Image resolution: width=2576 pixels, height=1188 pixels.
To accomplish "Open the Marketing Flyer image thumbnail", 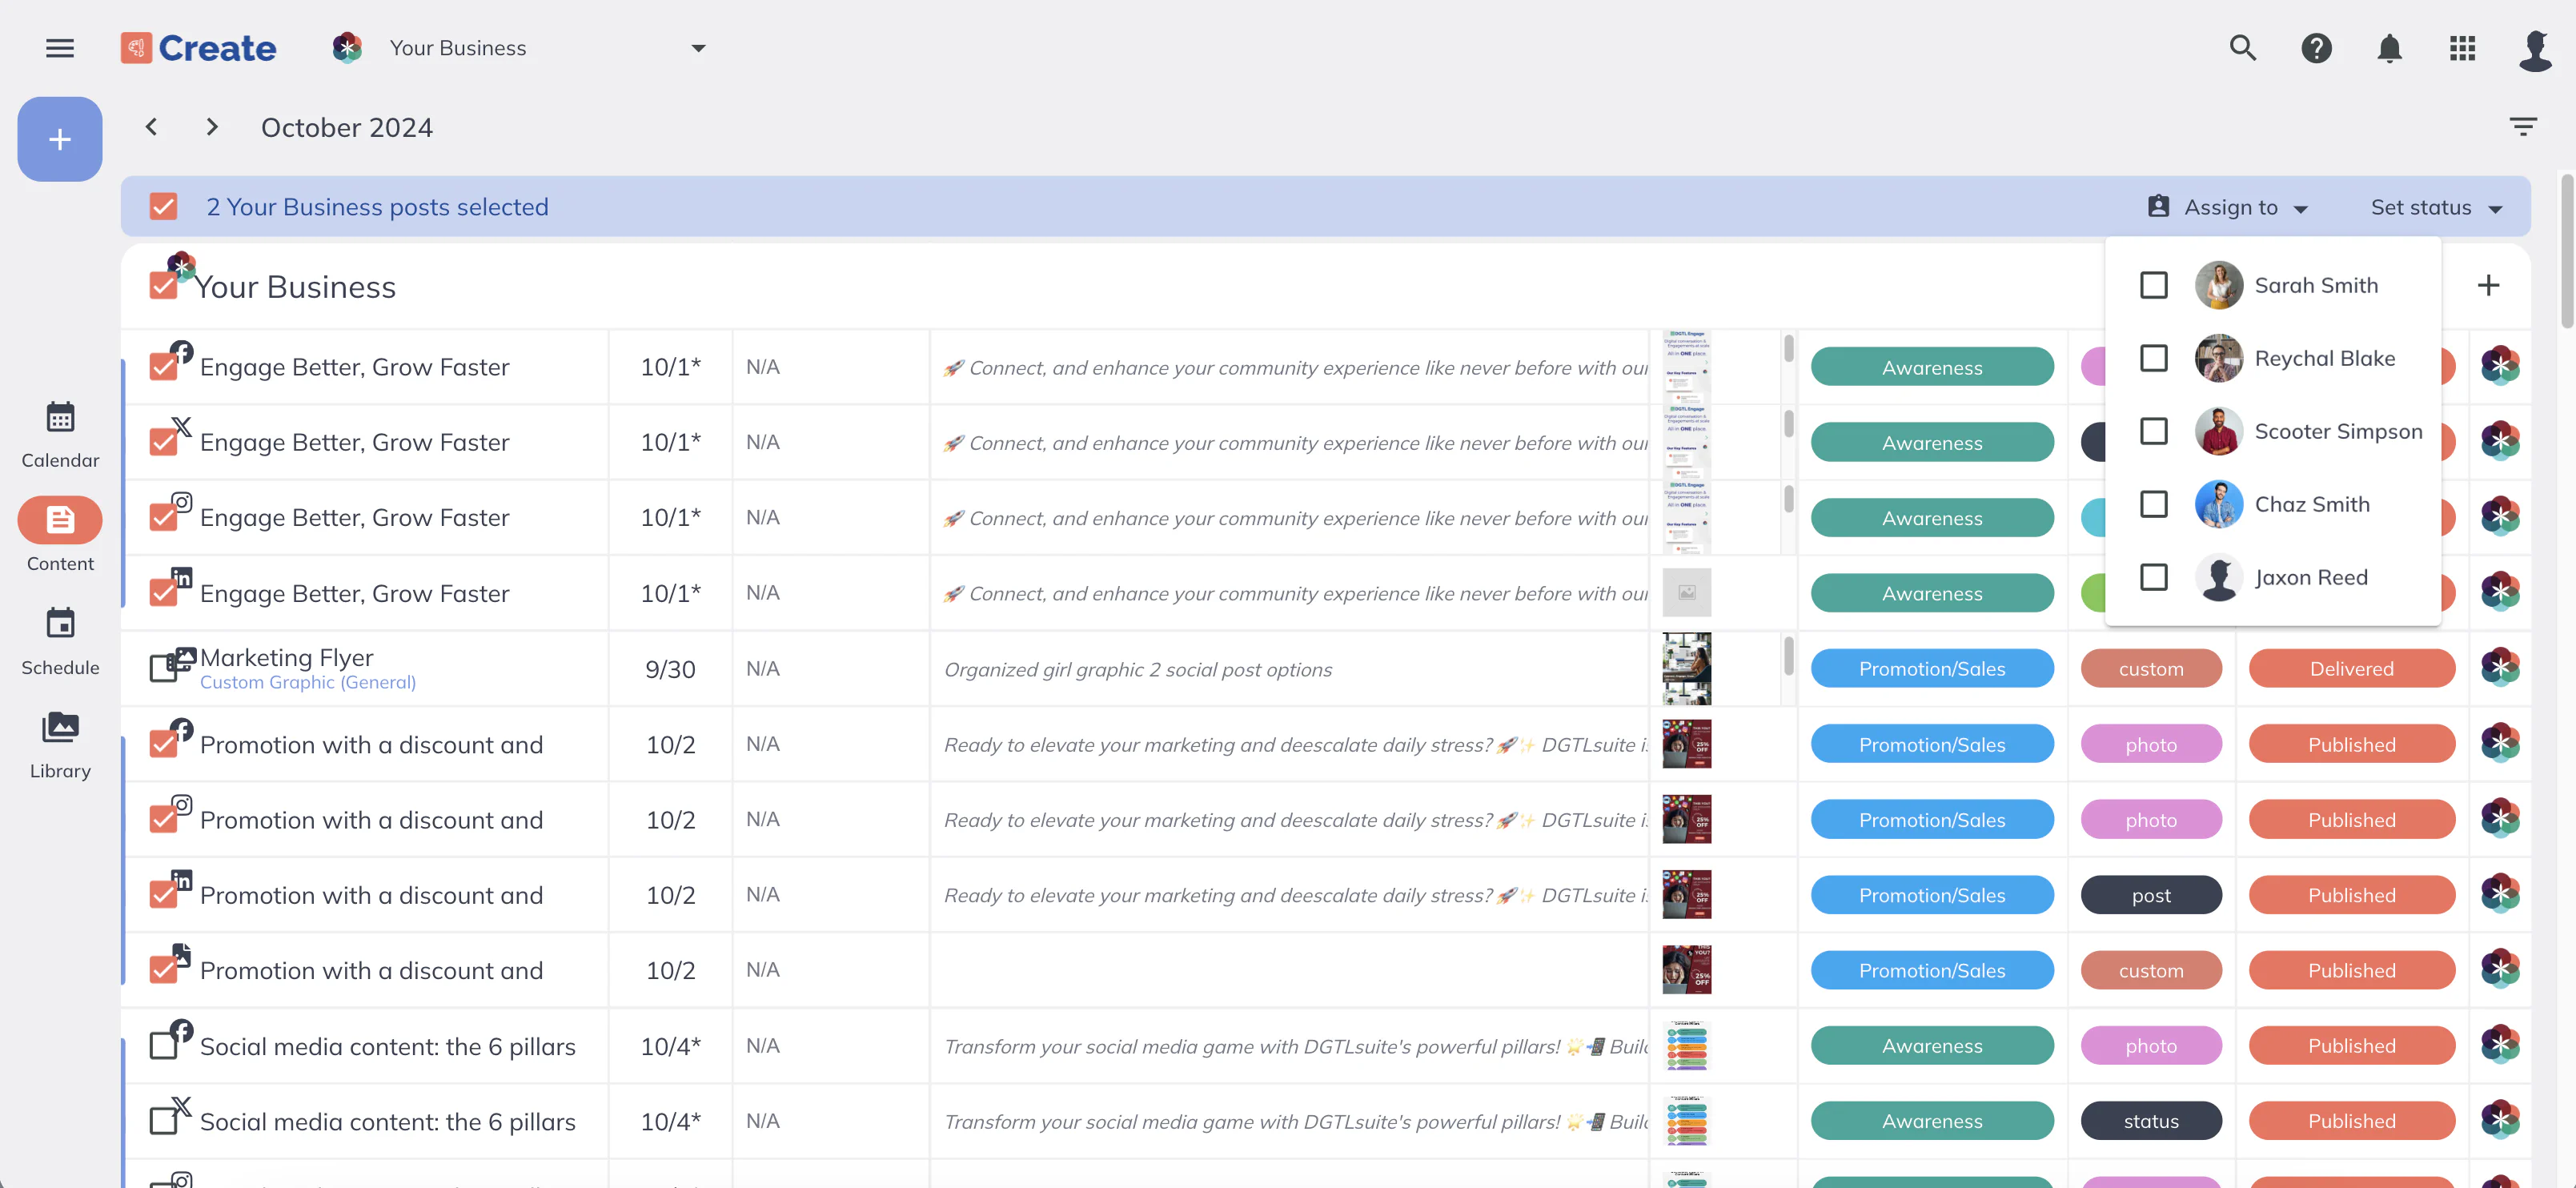I will 1686,669.
